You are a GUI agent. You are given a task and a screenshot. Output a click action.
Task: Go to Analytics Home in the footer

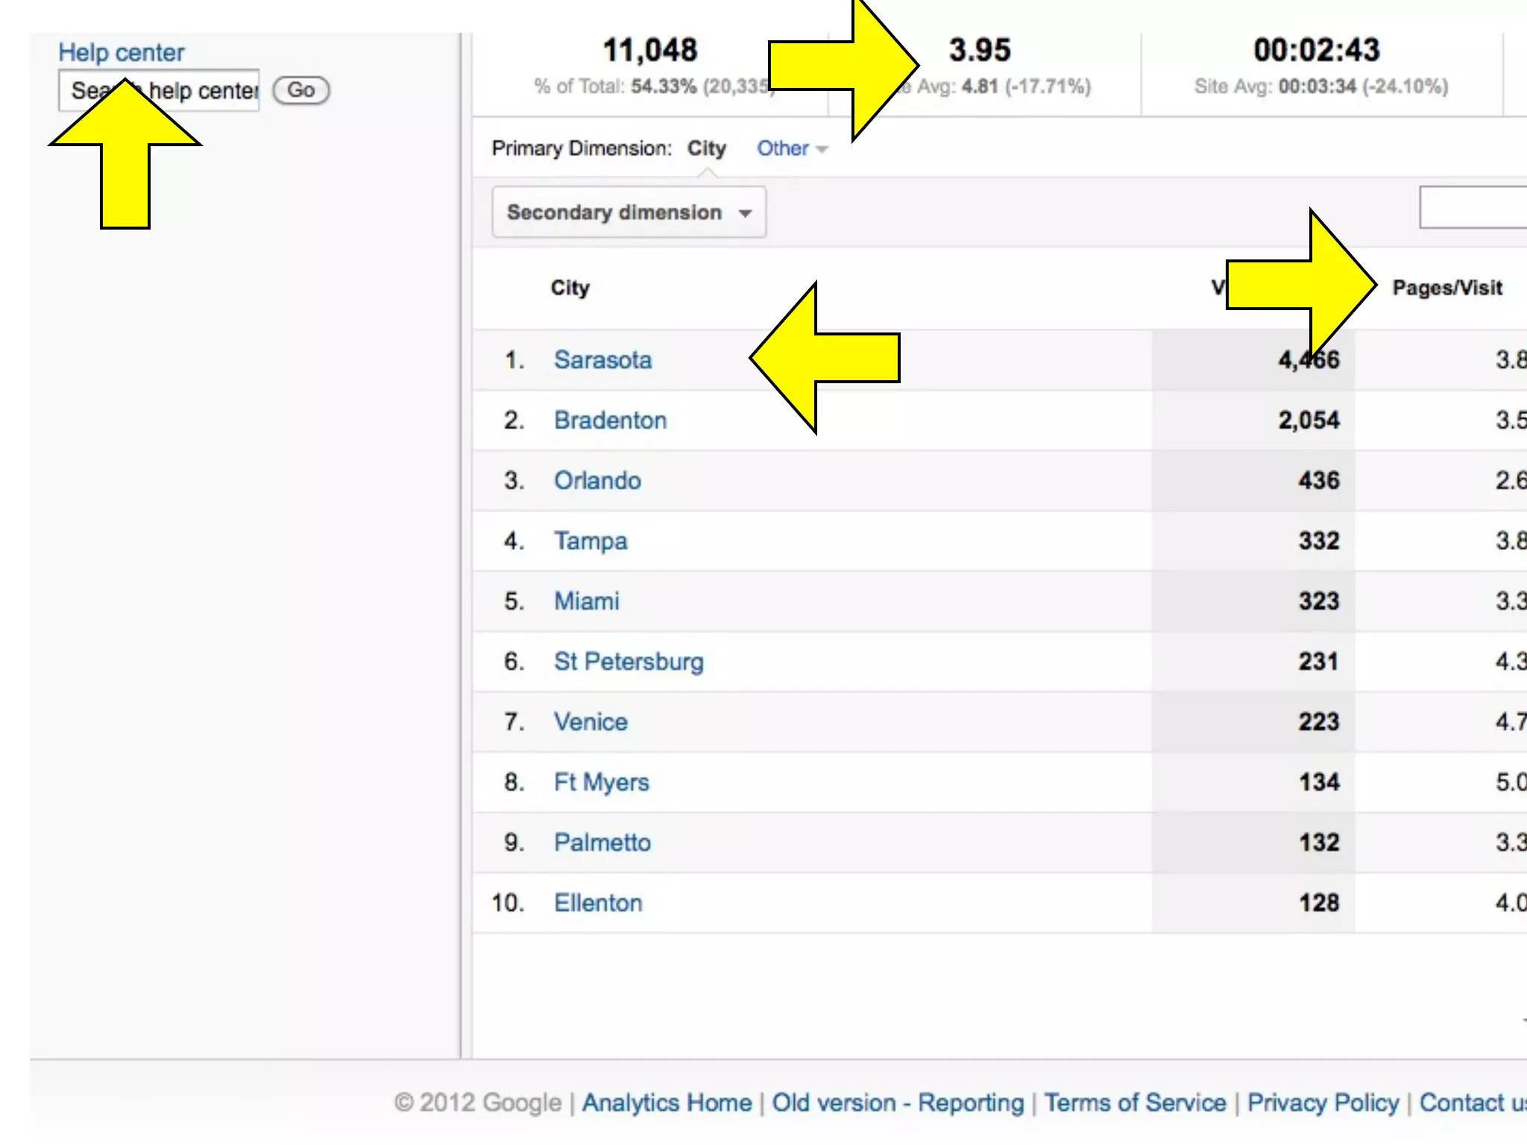667,1103
